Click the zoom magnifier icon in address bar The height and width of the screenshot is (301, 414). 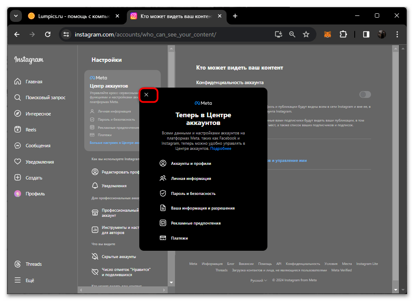click(x=292, y=34)
